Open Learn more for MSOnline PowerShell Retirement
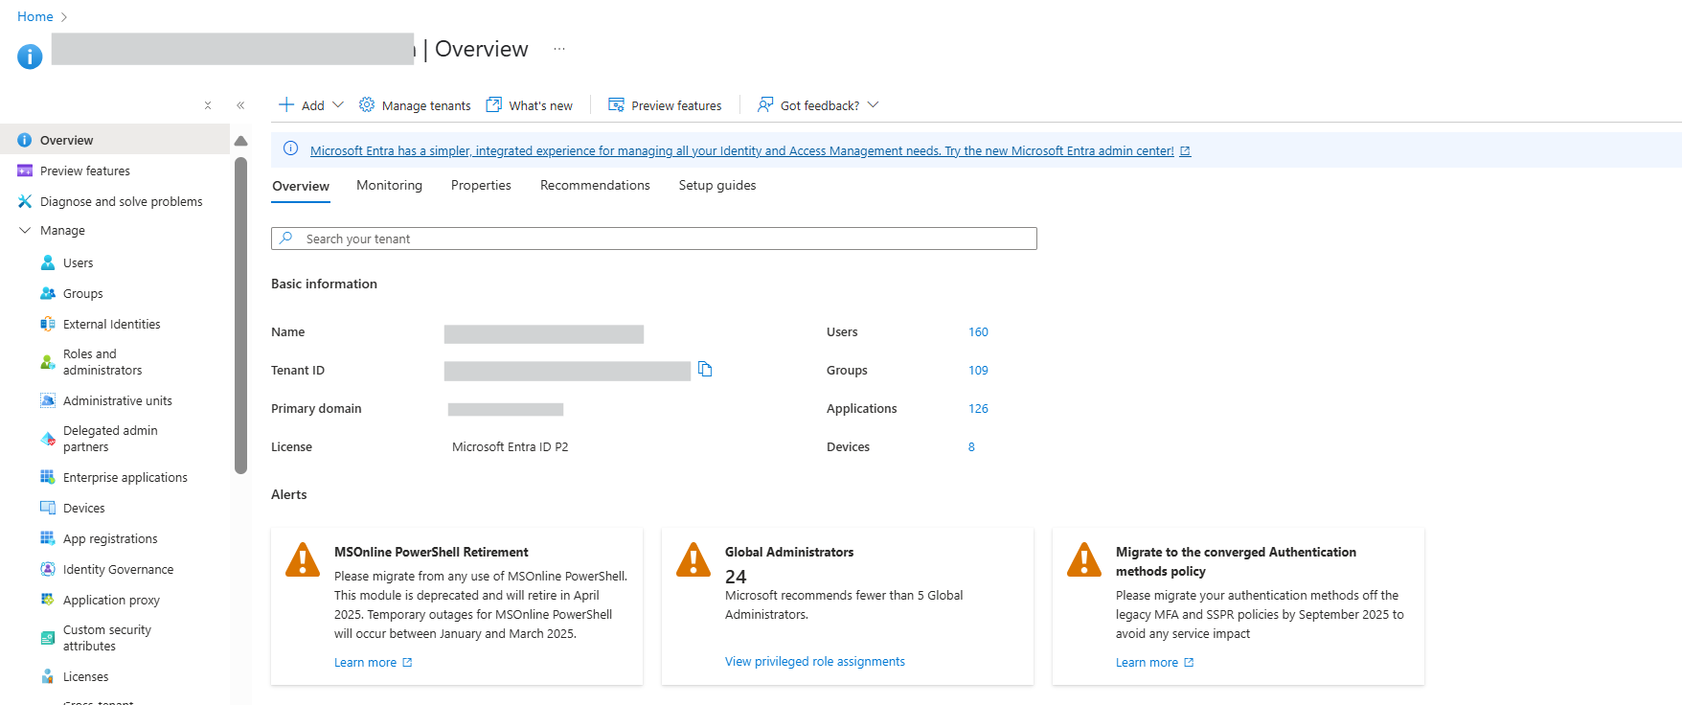The image size is (1682, 705). coord(373,662)
